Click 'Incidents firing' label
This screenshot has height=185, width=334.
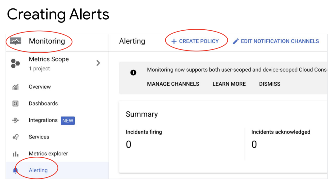pyautogui.click(x=144, y=132)
